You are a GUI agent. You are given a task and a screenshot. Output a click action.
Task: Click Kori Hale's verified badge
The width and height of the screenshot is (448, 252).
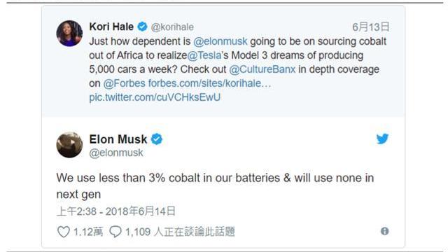tap(142, 27)
